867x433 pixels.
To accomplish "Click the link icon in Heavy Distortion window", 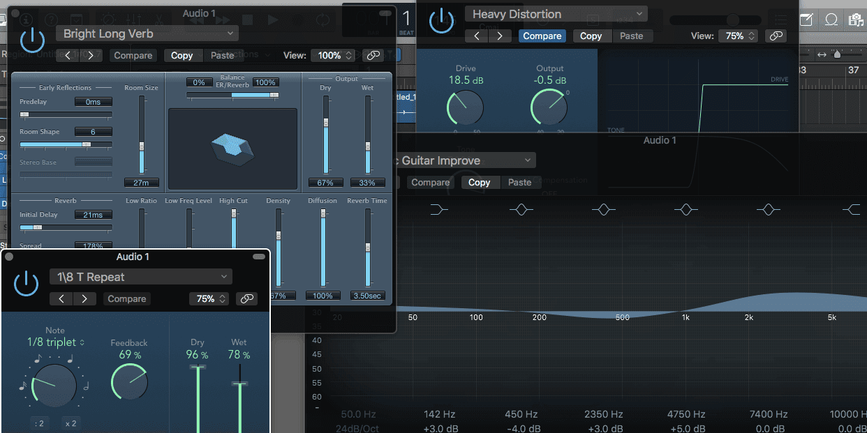I will pos(776,36).
